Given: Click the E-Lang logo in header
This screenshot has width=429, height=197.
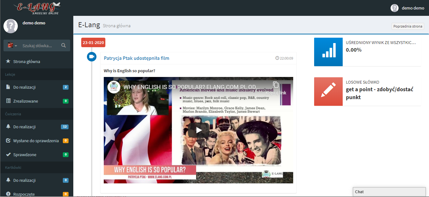Looking at the screenshot, I should click(37, 8).
